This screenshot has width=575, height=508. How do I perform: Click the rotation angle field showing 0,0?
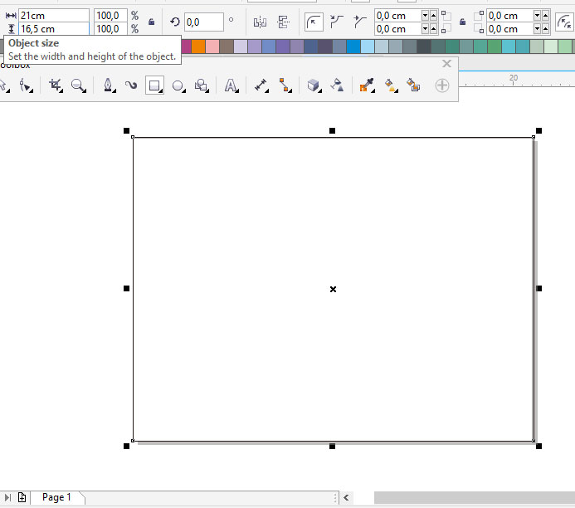[203, 22]
